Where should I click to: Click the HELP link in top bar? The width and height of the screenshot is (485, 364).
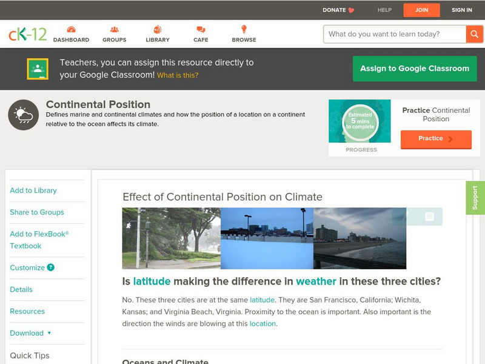[x=384, y=10]
